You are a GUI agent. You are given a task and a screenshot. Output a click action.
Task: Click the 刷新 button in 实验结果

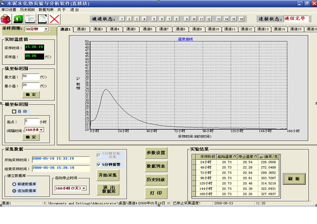click(x=294, y=179)
